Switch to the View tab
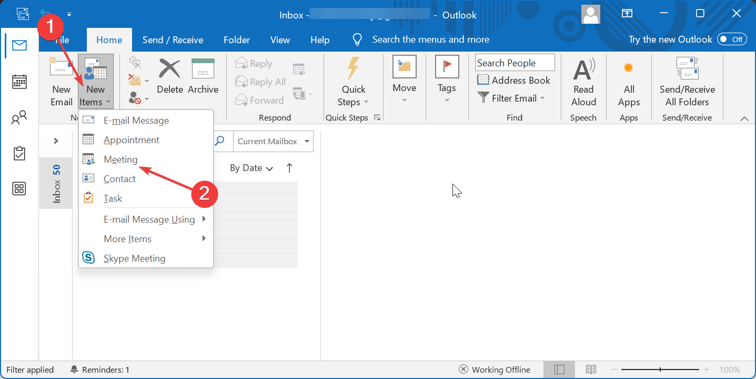The image size is (756, 379). pyautogui.click(x=280, y=40)
